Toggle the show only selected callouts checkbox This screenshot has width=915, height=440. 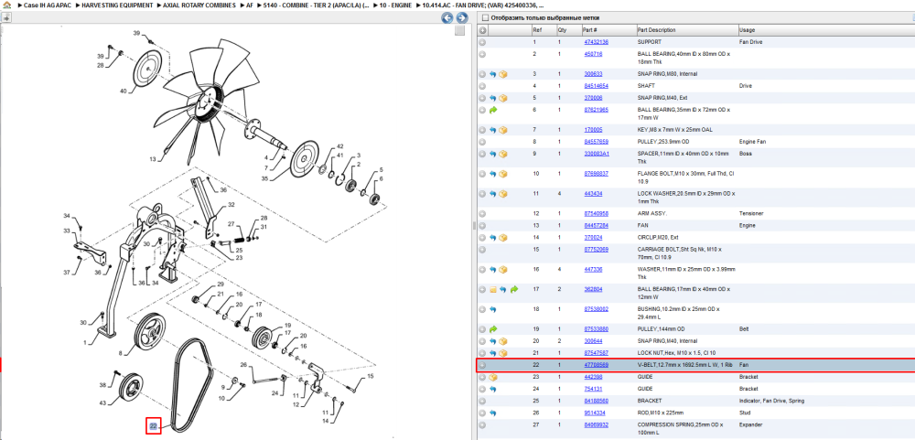[485, 18]
